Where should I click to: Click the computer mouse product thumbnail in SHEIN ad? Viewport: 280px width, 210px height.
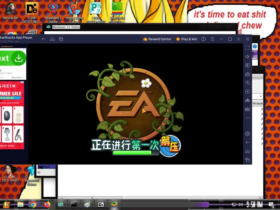[x=7, y=115]
